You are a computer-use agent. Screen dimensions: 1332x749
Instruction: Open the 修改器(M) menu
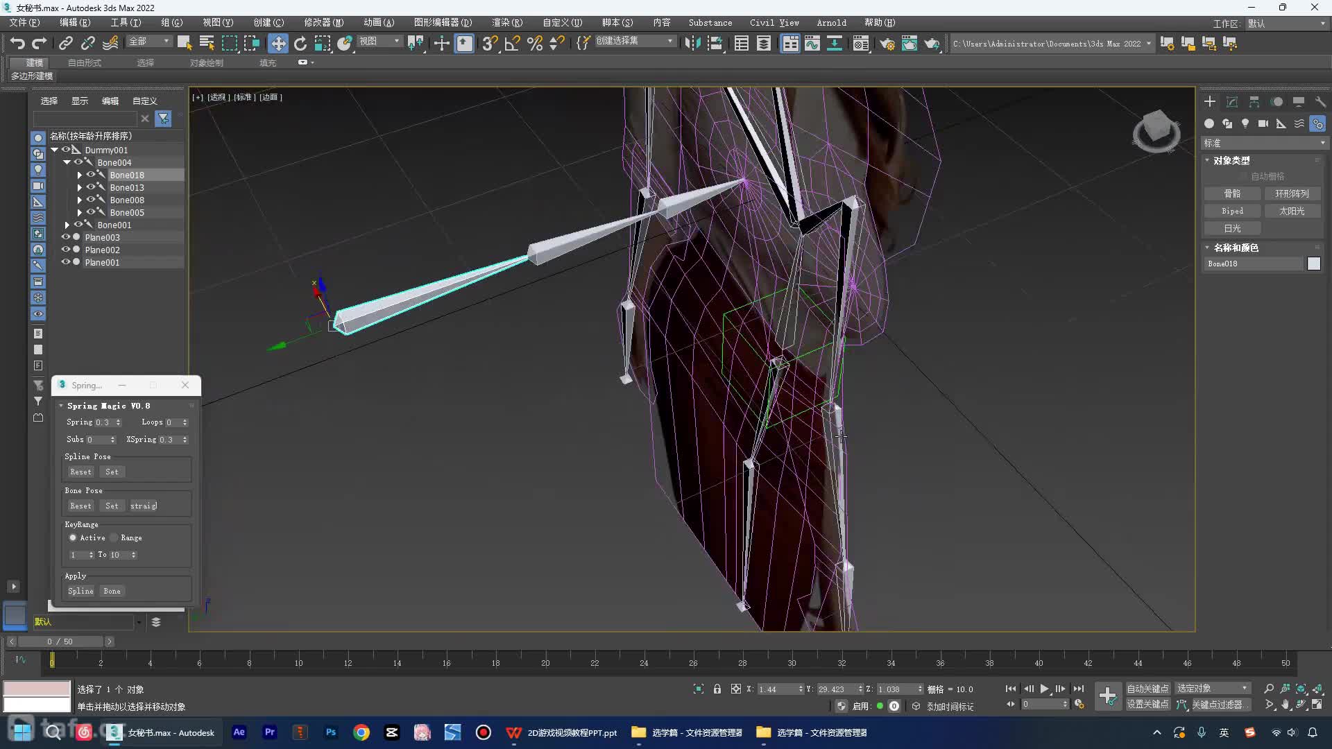tap(323, 23)
